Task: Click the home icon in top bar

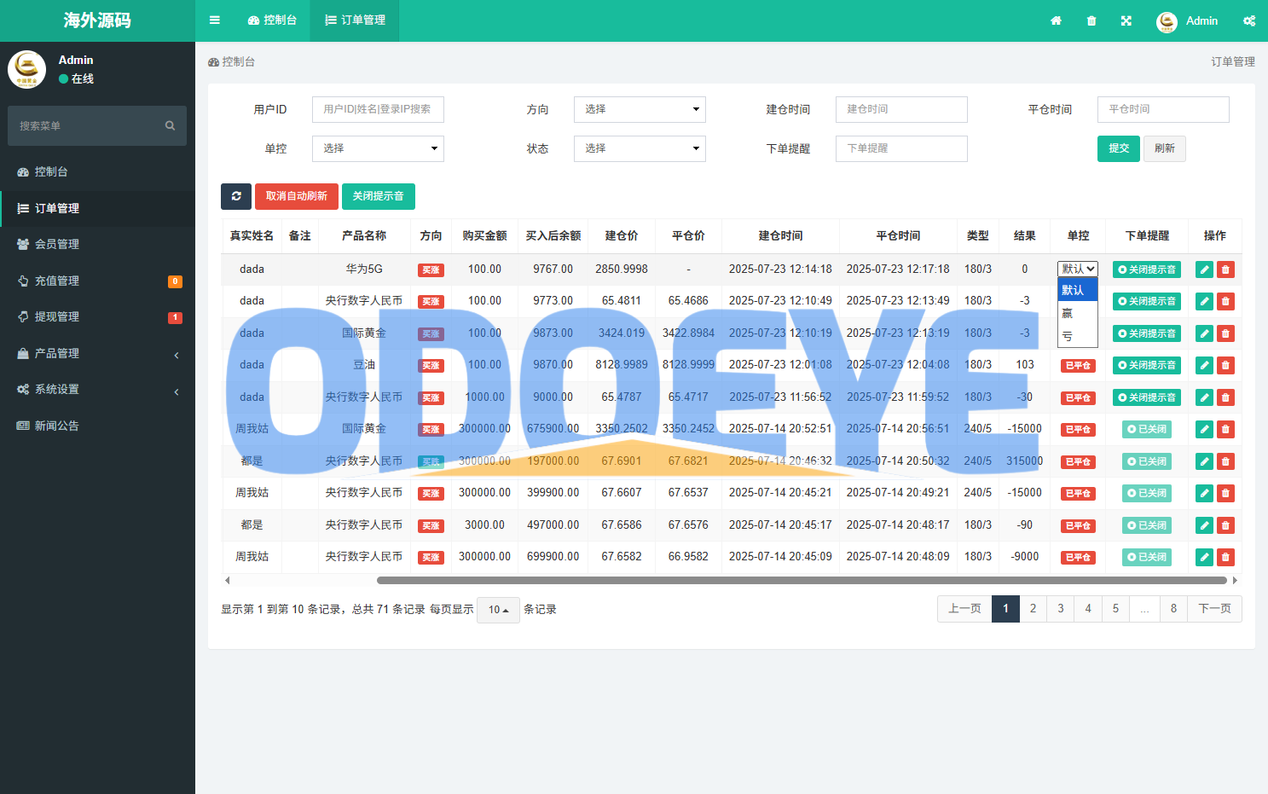Action: [x=1056, y=20]
